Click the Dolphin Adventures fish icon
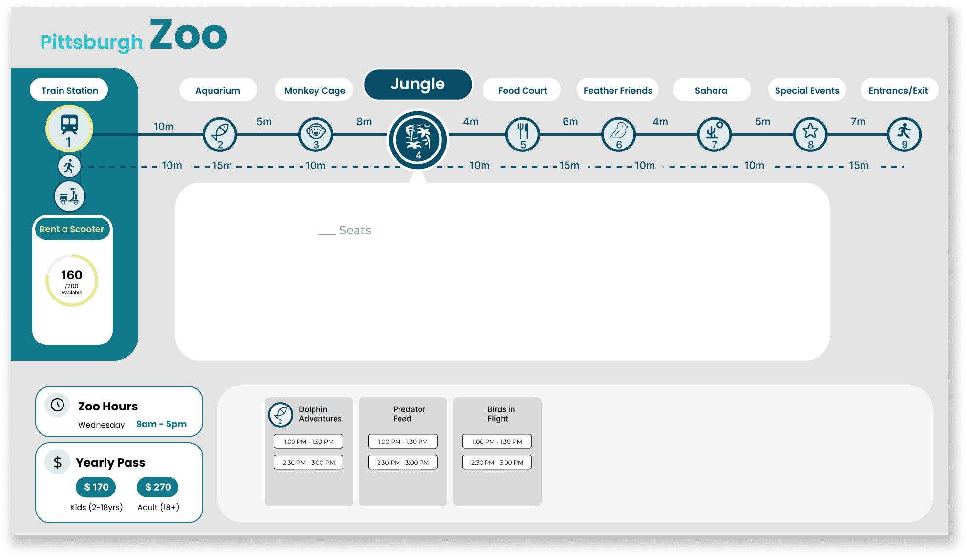This screenshot has height=557, width=967. tap(280, 414)
